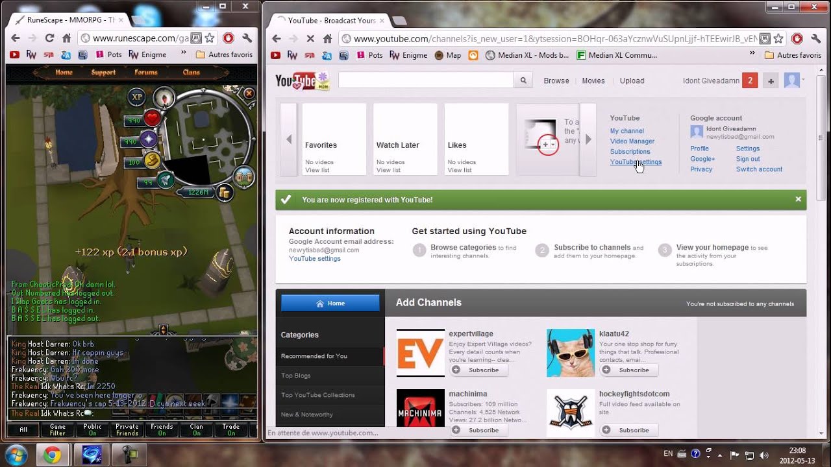Image resolution: width=831 pixels, height=467 pixels.
Task: Star-bookmark the YouTube page
Action: 780,38
